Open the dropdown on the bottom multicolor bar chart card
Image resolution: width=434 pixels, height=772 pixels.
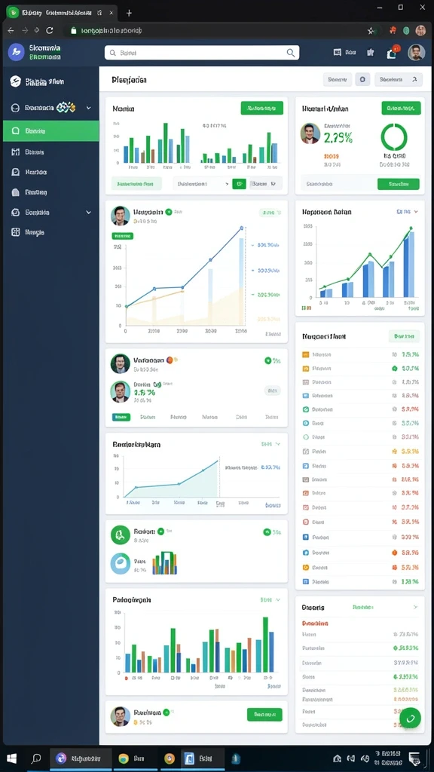tap(270, 599)
